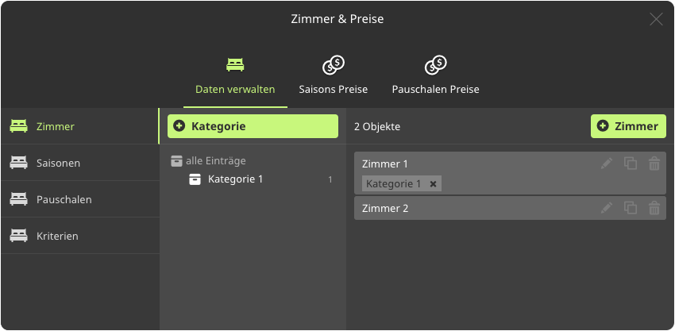Go to Pauschalen in the left sidebar

[x=64, y=199]
